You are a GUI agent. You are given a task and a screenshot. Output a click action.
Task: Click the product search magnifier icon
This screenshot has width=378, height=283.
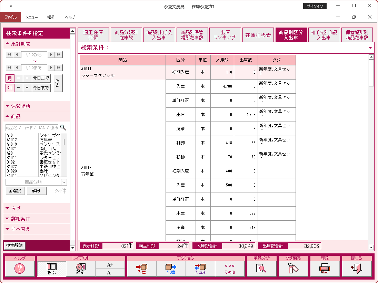coord(63,127)
